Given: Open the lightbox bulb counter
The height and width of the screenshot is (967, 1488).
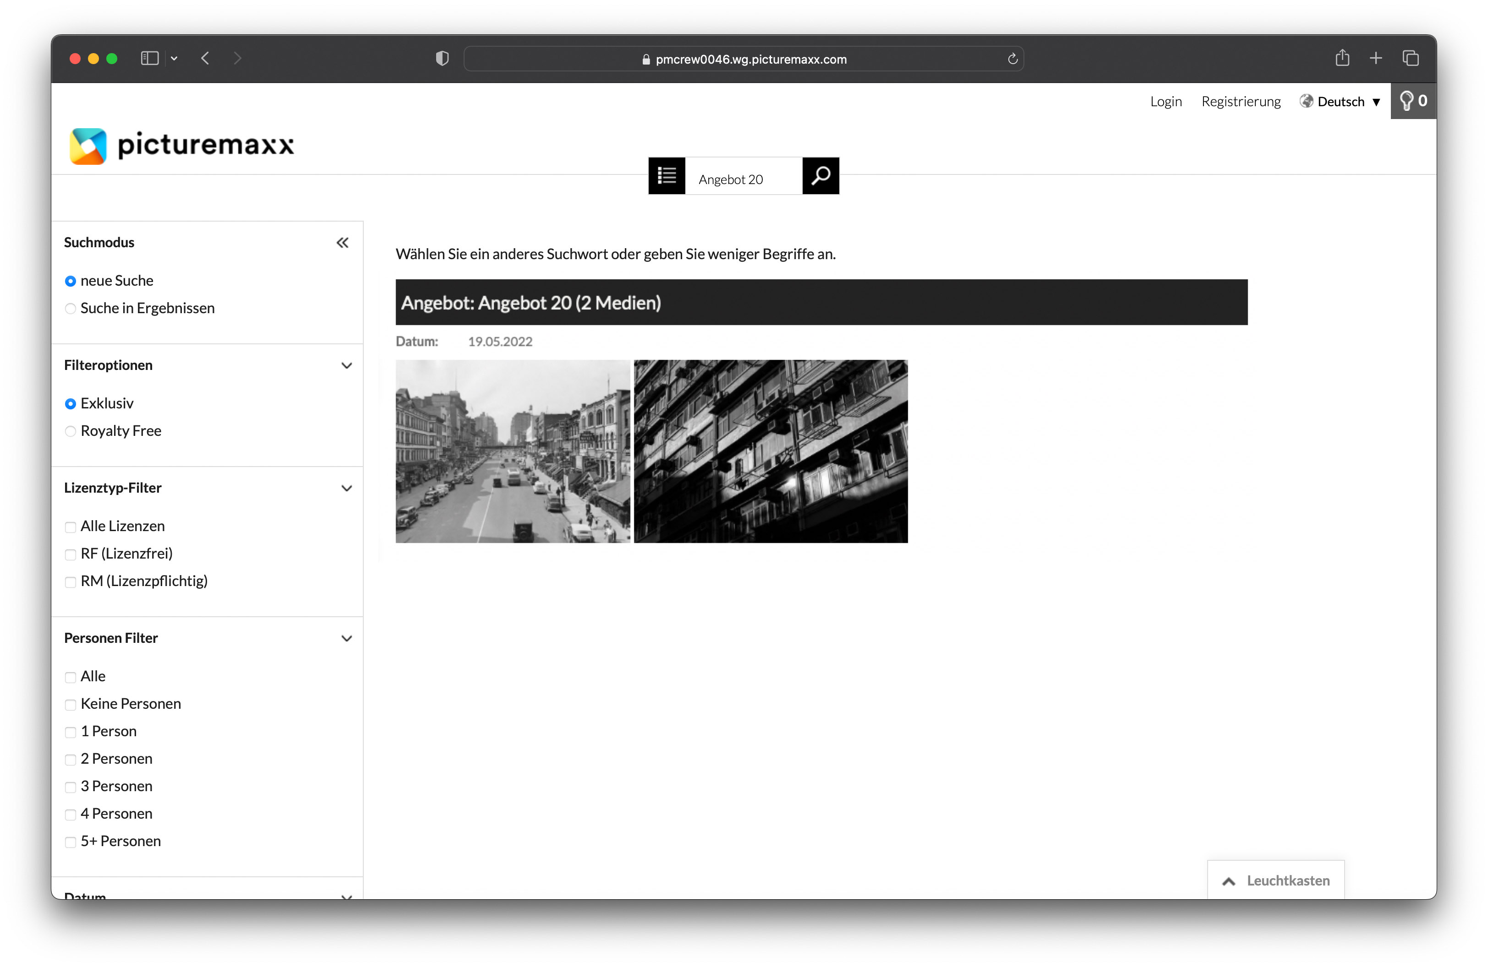Looking at the screenshot, I should pos(1413,101).
